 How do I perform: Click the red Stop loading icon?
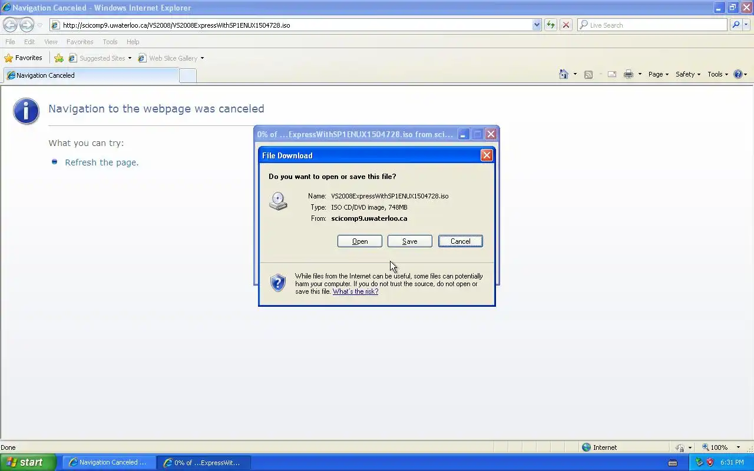coord(565,25)
